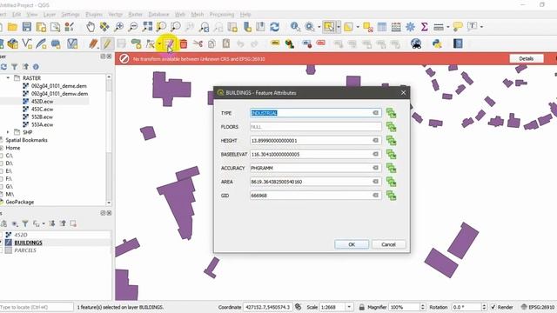Screen dimensions: 557x313
Task: Toggle multi-edit button beside GID field
Action: tap(391, 196)
